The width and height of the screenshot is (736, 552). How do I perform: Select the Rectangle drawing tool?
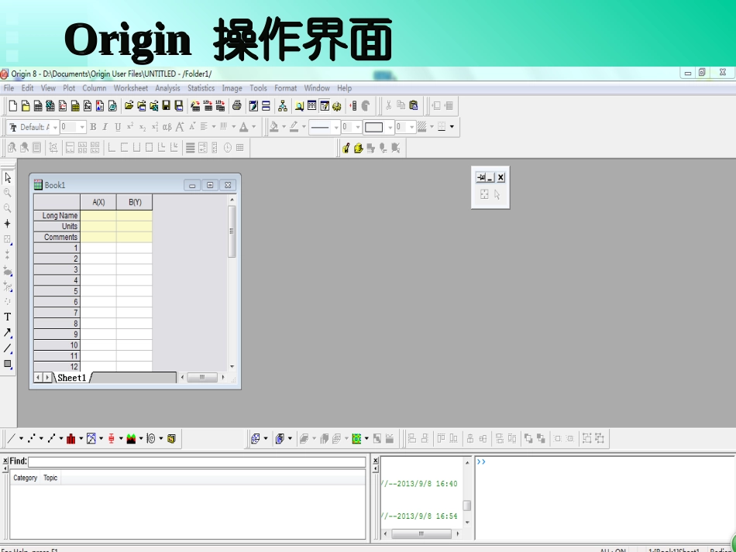(8, 364)
